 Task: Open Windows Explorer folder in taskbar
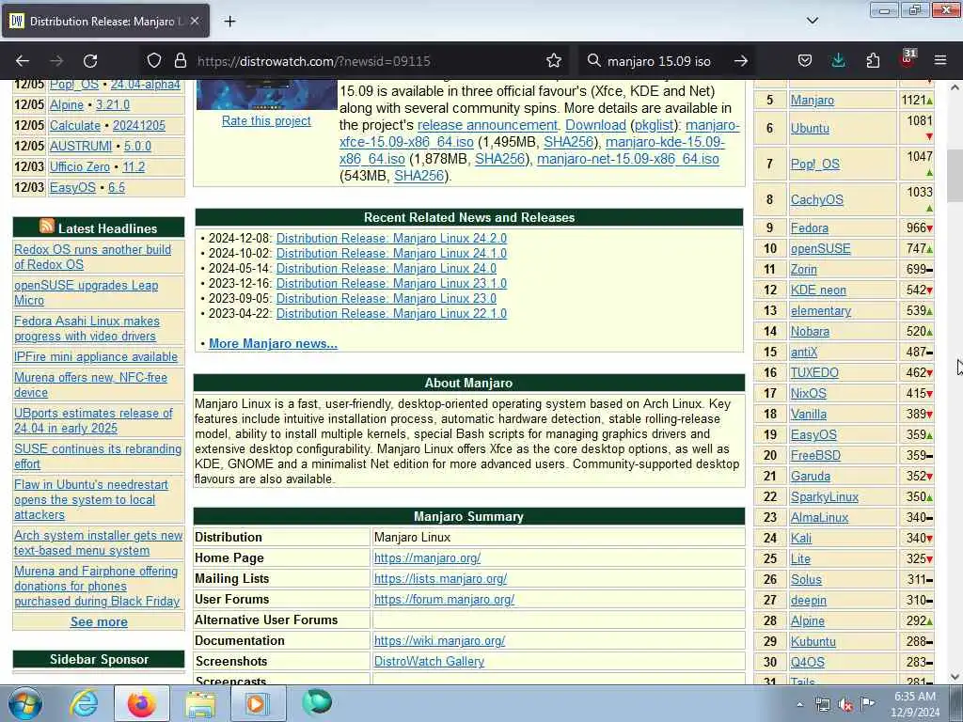(x=201, y=704)
